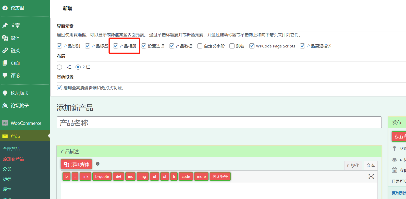Click the 添加媒体 button
This screenshot has width=406, height=199.
tap(77, 164)
